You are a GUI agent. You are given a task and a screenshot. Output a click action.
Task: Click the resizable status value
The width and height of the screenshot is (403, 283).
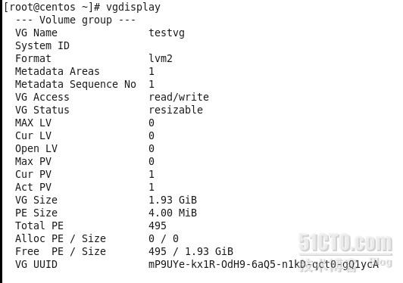[176, 110]
